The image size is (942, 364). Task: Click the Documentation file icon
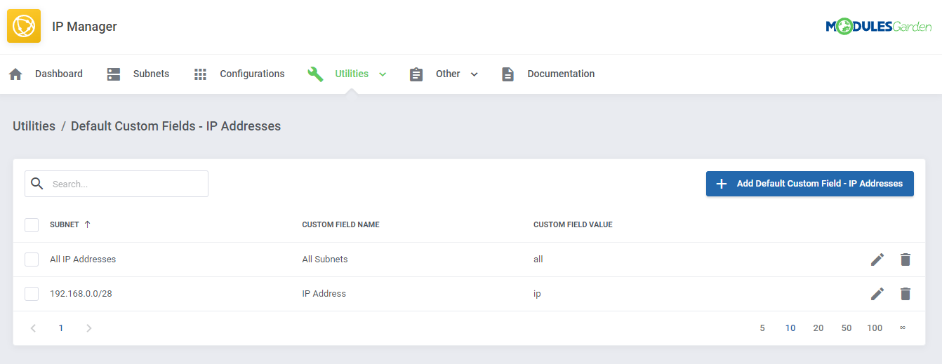[508, 74]
